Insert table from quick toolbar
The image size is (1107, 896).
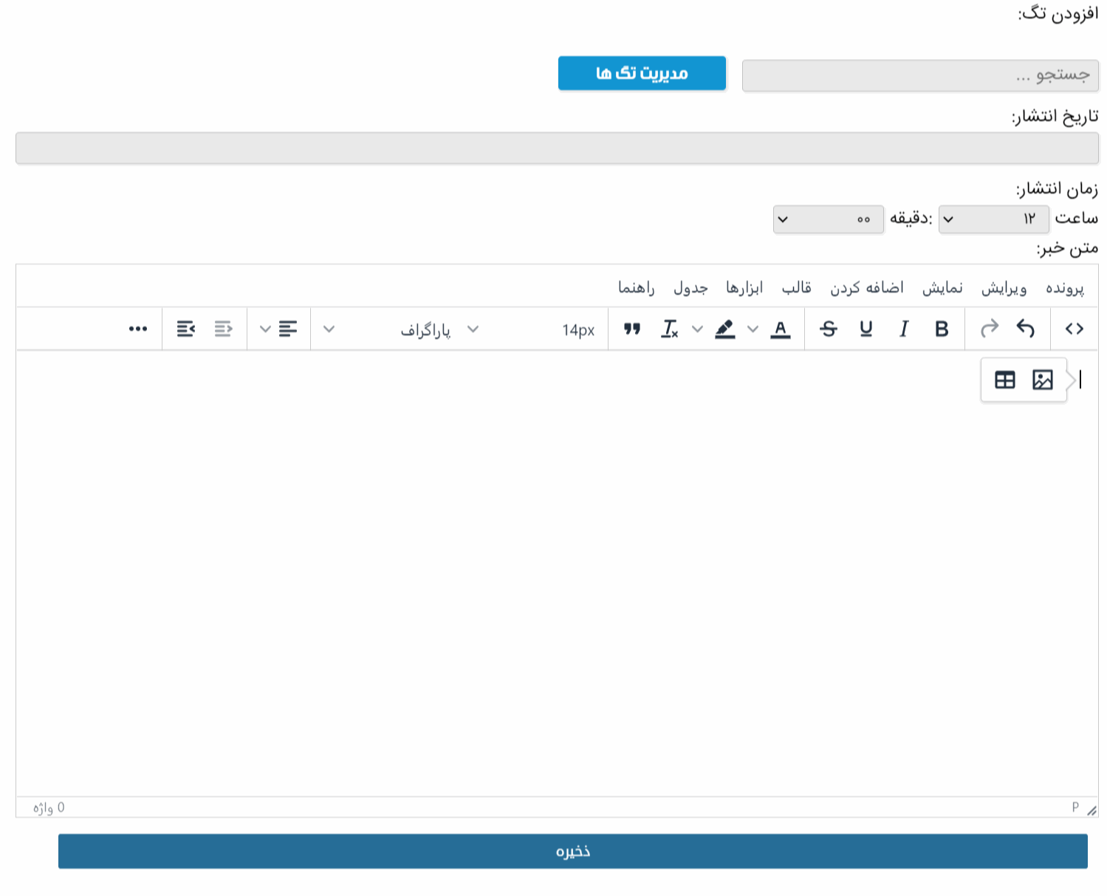coord(1005,380)
